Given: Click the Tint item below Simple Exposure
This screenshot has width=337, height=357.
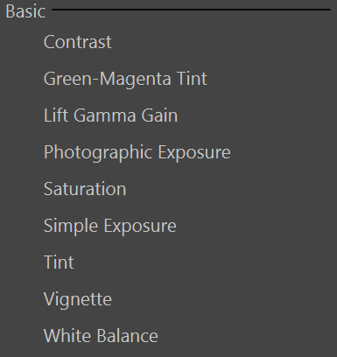Looking at the screenshot, I should click(59, 262).
